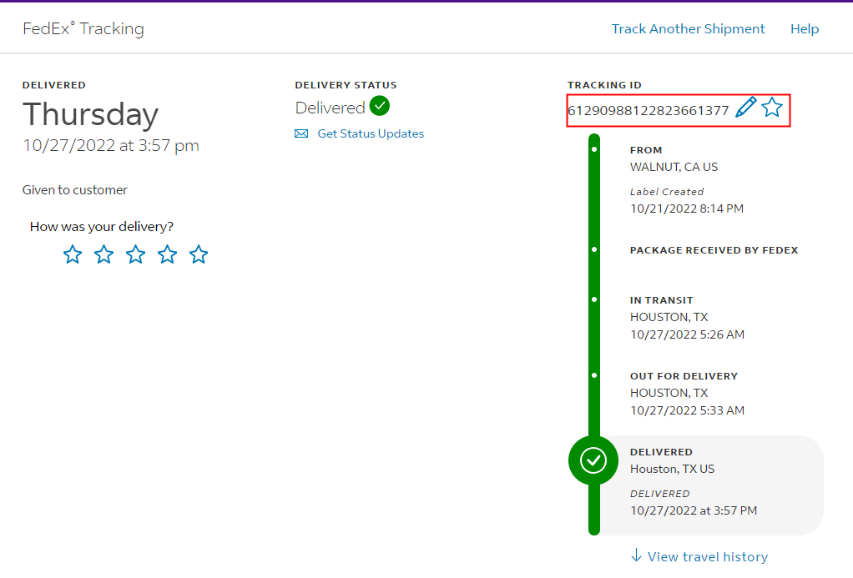Click the favorite star next to tracking ID
This screenshot has width=853, height=578.
tap(772, 108)
